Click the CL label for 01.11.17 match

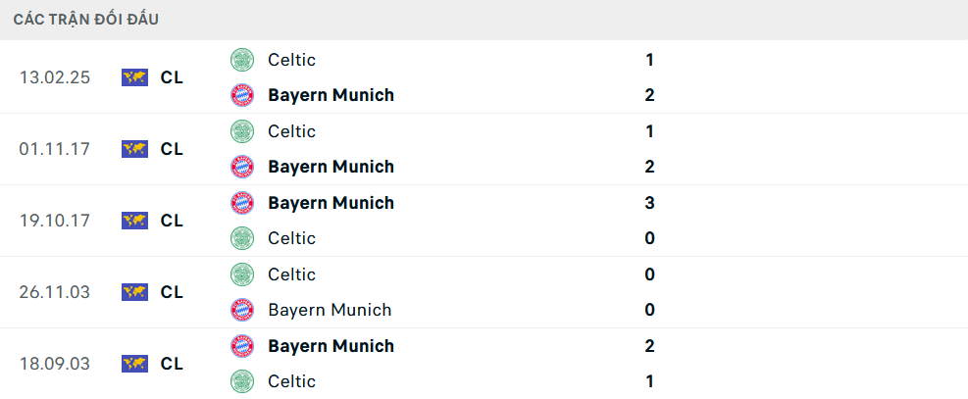coord(172,149)
